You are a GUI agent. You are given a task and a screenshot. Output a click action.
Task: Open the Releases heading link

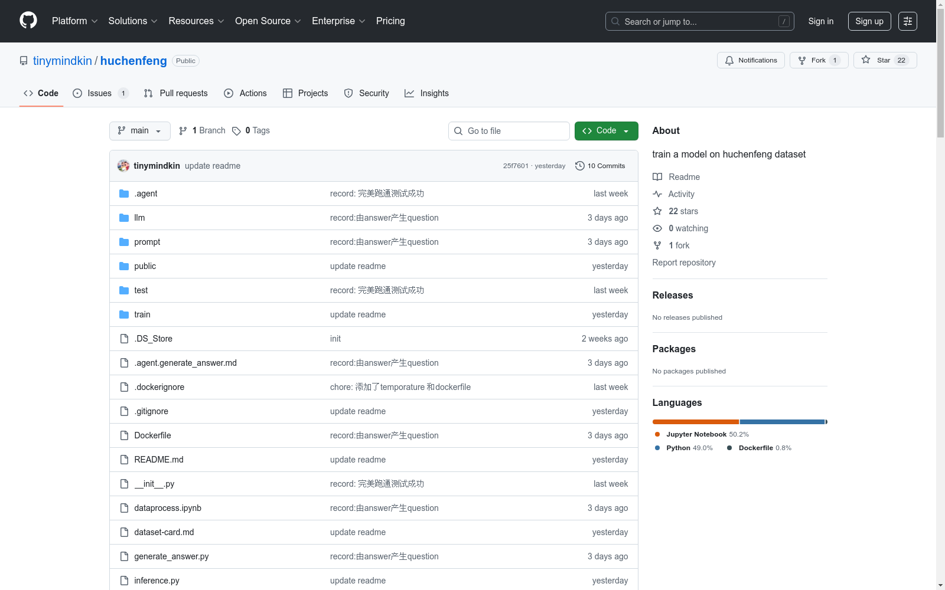point(673,295)
